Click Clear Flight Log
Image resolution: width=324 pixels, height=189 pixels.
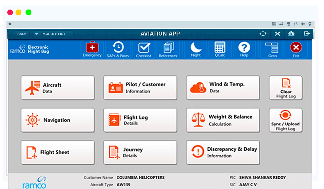(285, 88)
